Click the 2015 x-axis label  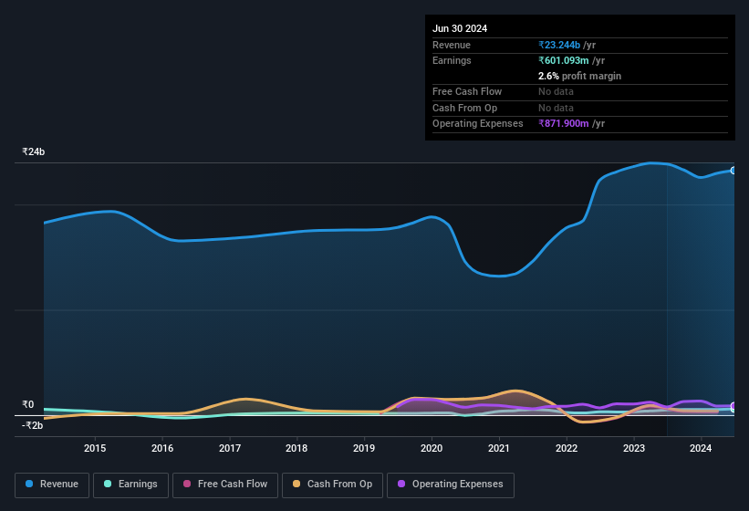(95, 448)
